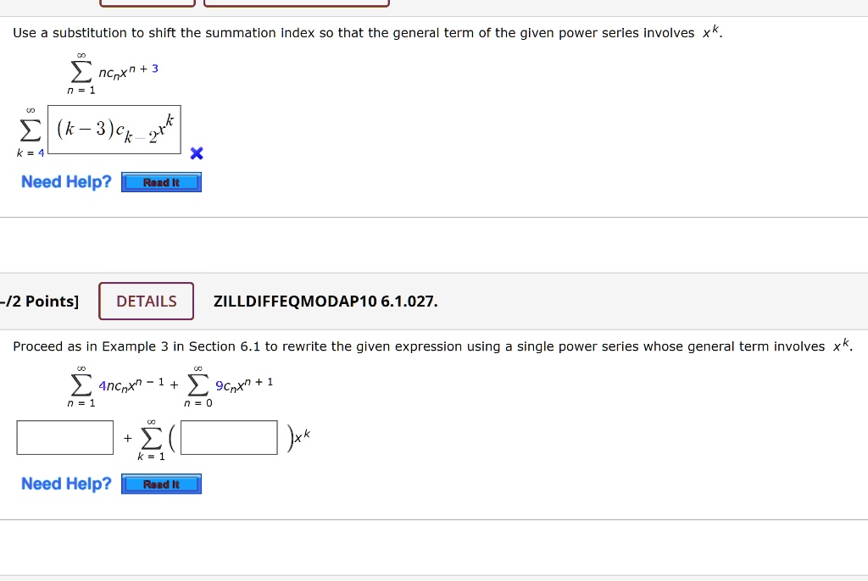The width and height of the screenshot is (868, 581).
Task: Open the Need Help? link of the first problem
Action: tap(65, 181)
